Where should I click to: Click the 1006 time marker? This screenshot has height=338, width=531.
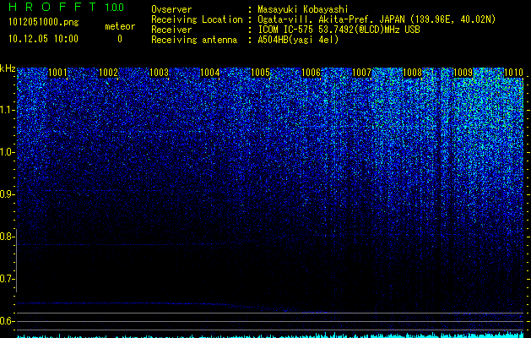point(311,73)
